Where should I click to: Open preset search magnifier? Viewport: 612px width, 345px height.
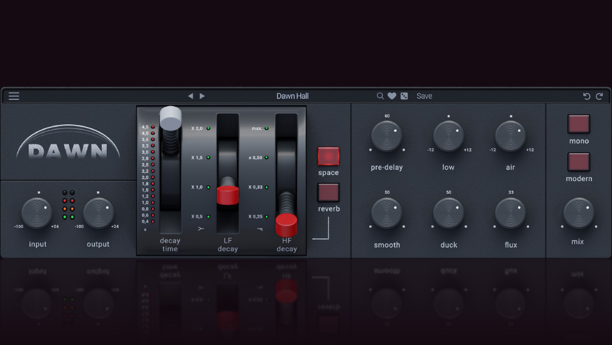coord(380,96)
